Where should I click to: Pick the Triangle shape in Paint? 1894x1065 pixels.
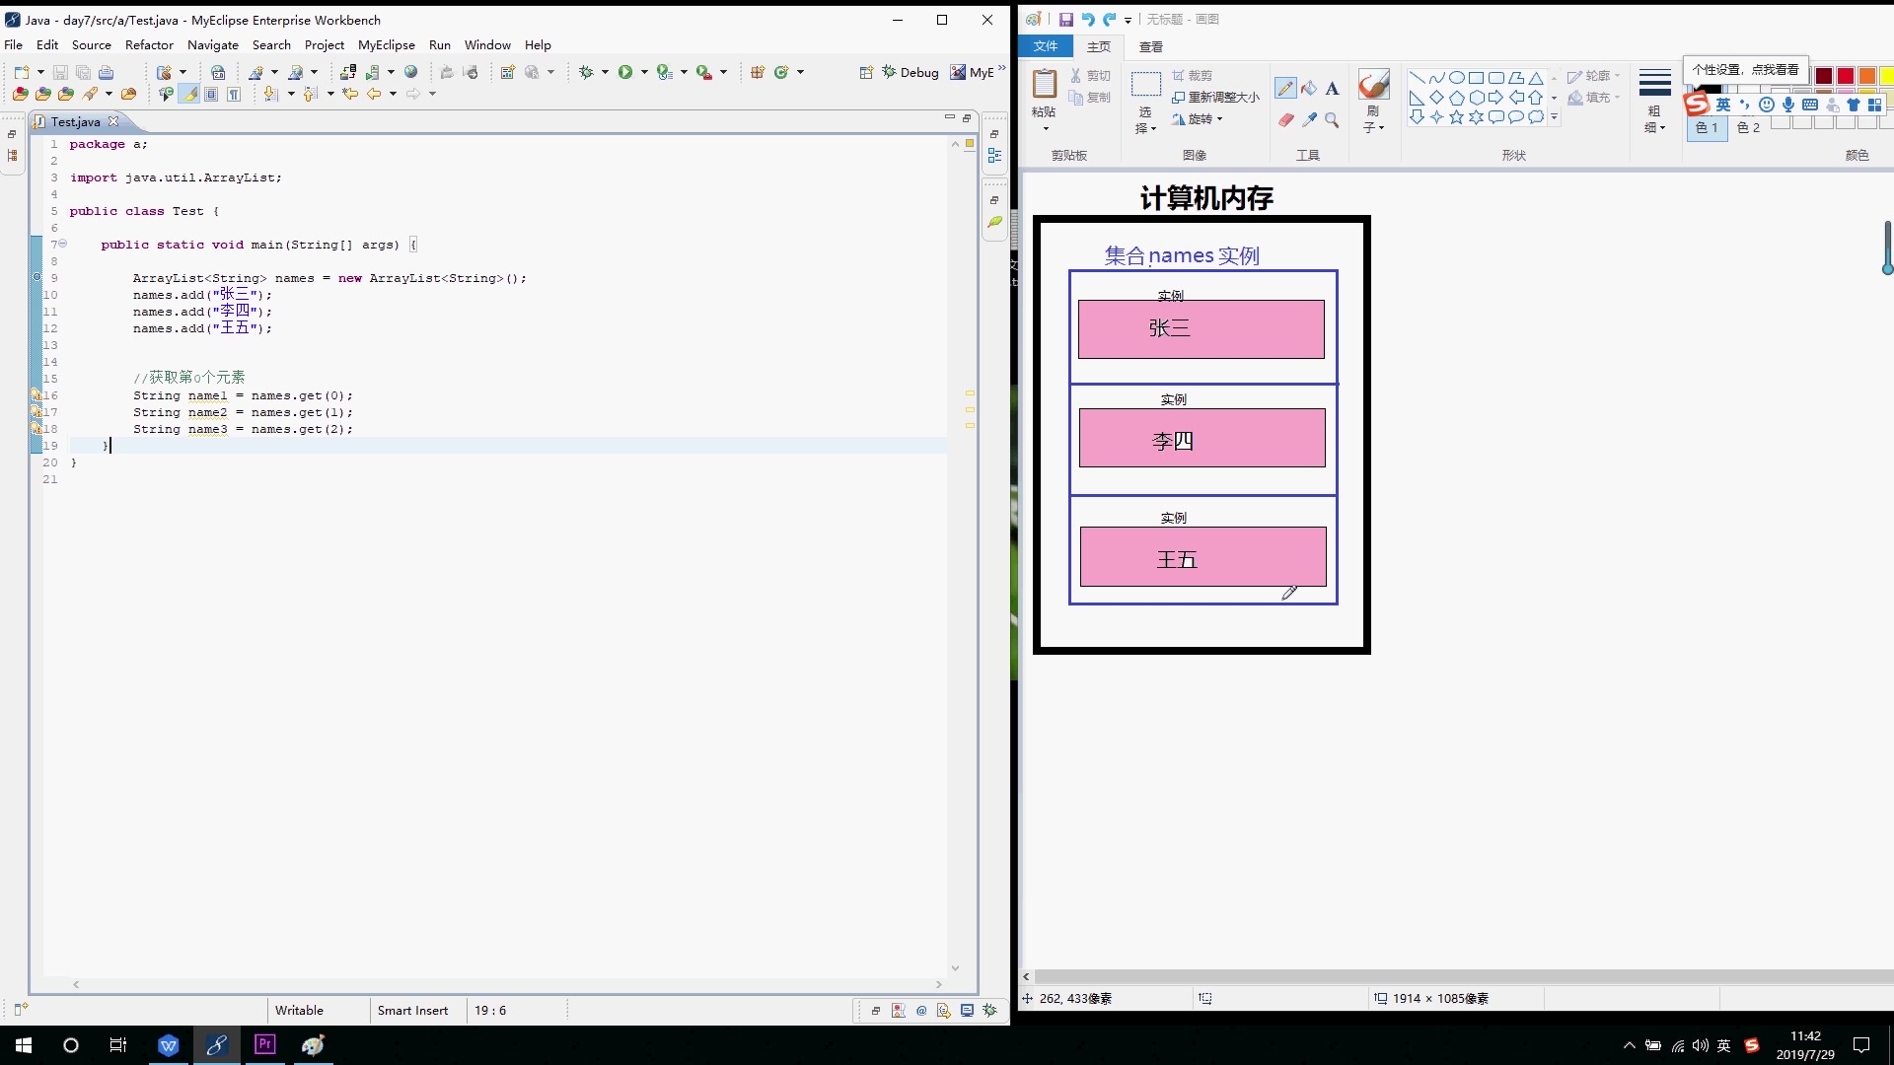[x=1536, y=77]
